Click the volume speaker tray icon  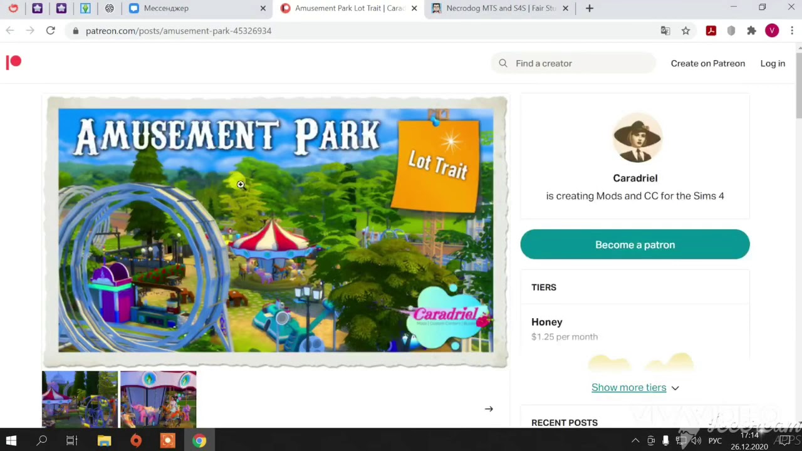tap(696, 441)
